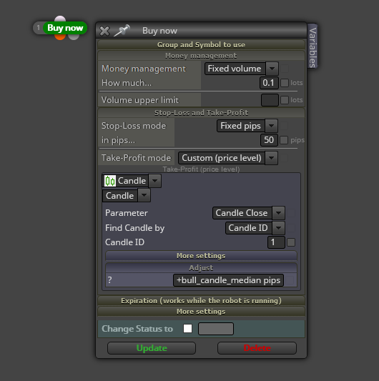The image size is (379, 381).
Task: Click the top input connector of Buy now block
Action: 60,19
